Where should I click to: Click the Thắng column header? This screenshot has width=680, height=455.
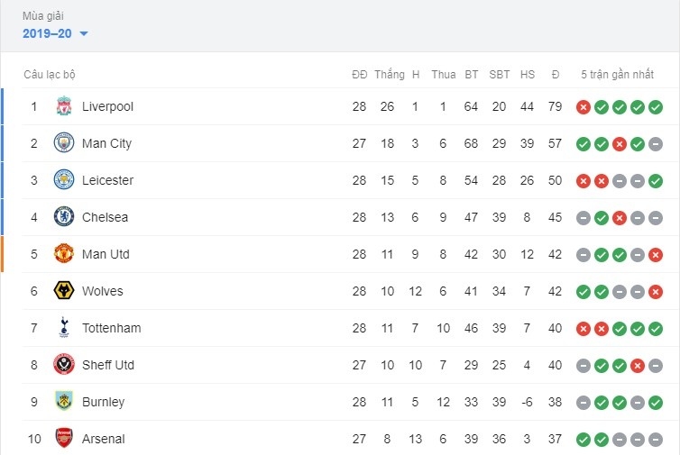tap(390, 74)
